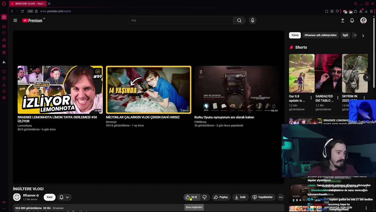Screen dimensions: 376x212
Task: Open ad blocker shield in toolbar
Action: 332,11
